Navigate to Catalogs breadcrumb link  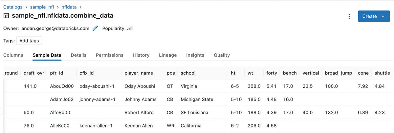coord(13,7)
